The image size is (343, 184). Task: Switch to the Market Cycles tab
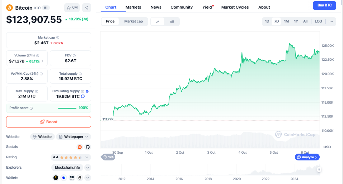[x=235, y=7]
